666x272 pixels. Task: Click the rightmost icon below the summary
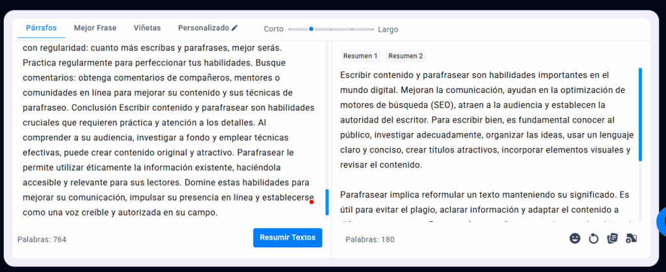coord(630,238)
